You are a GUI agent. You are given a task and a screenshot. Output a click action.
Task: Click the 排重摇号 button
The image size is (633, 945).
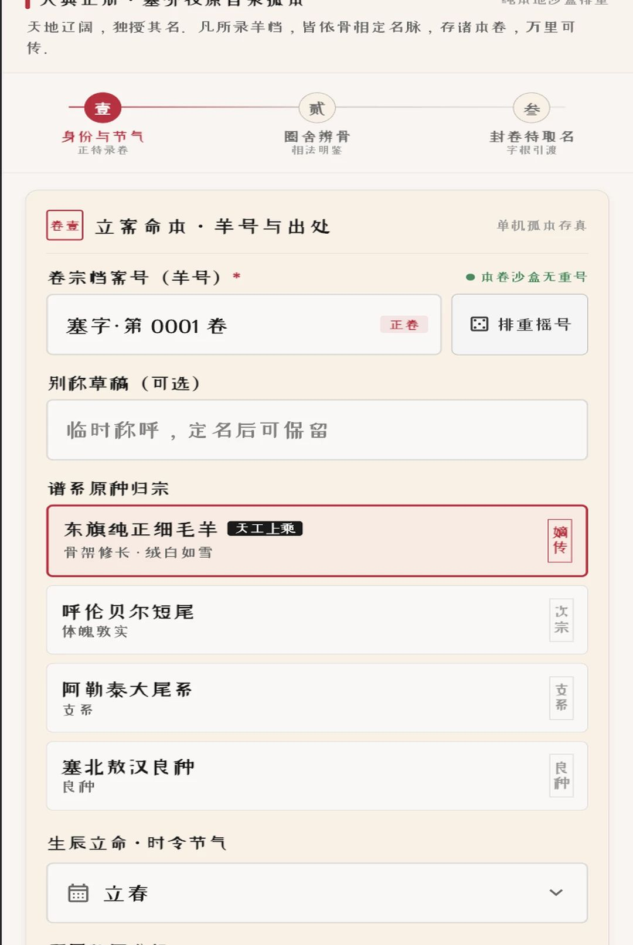point(519,324)
